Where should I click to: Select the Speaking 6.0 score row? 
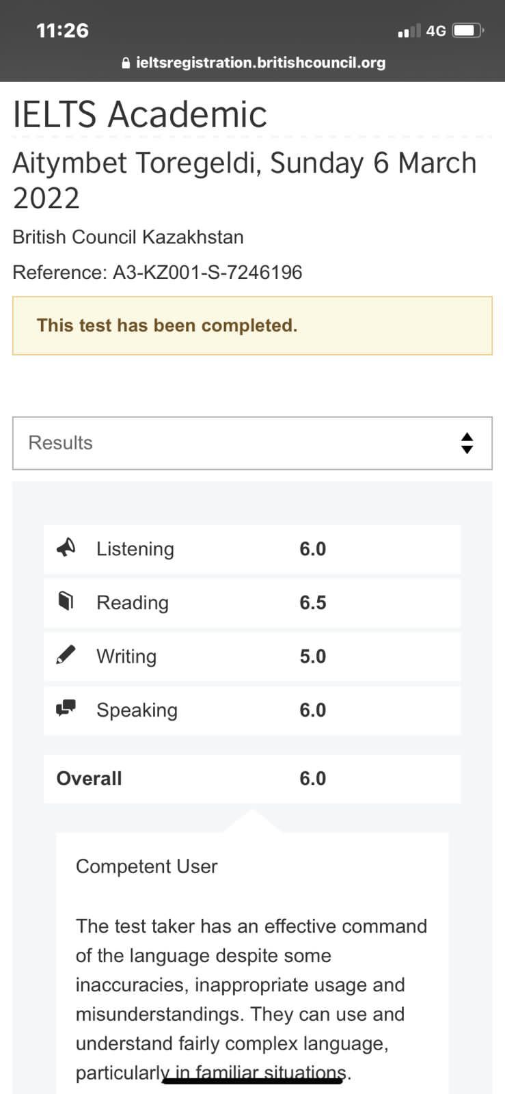[252, 710]
